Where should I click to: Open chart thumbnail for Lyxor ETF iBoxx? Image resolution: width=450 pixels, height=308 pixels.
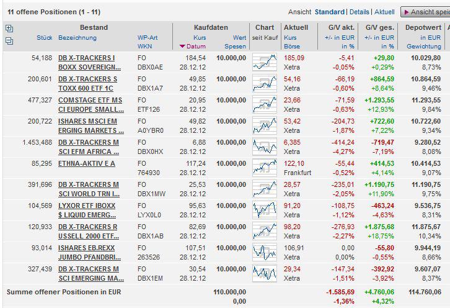265,210
